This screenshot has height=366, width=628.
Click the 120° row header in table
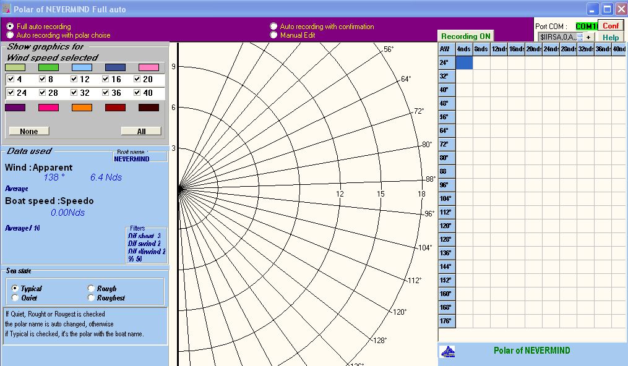[x=447, y=226]
